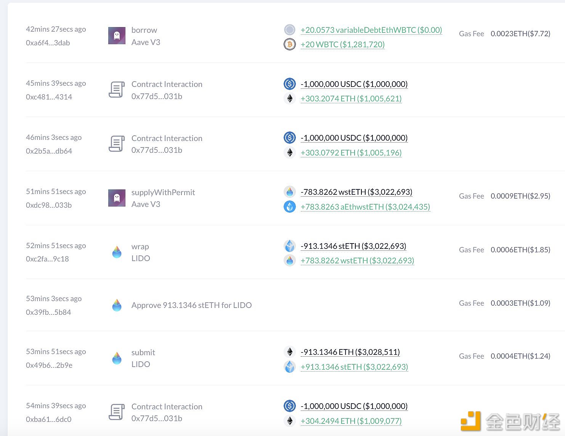Click LIDO label under submit
Screen dimensions: 565x436
coord(141,364)
